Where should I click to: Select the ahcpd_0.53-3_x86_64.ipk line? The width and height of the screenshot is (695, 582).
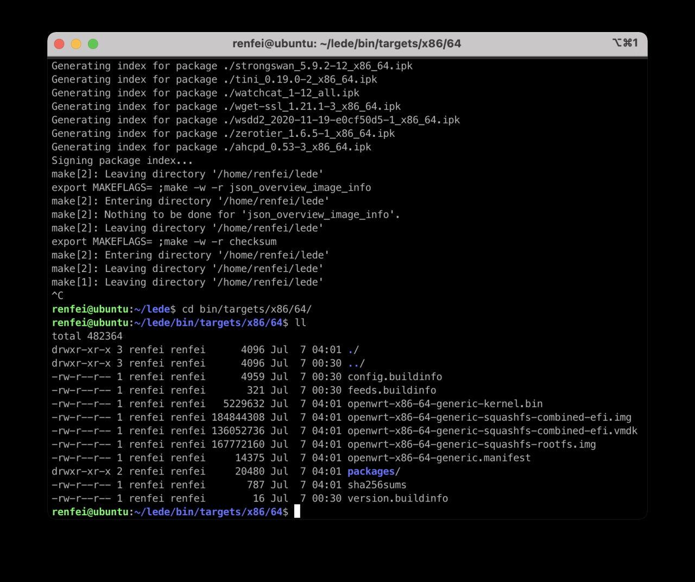tap(211, 147)
